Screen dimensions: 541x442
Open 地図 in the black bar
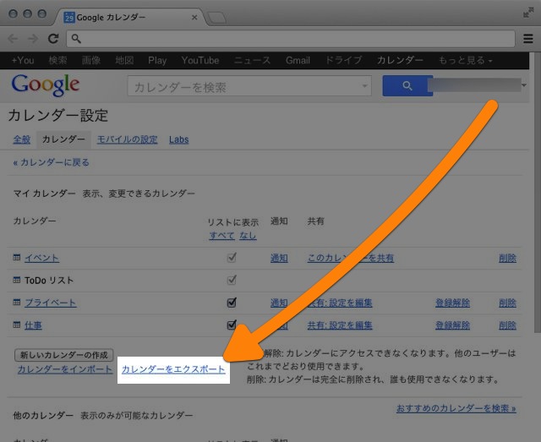coord(124,60)
